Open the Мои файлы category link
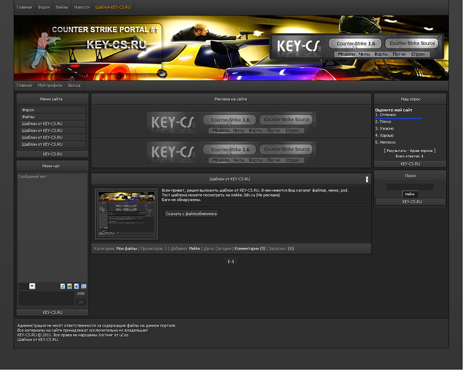The width and height of the screenshot is (463, 370). click(126, 249)
